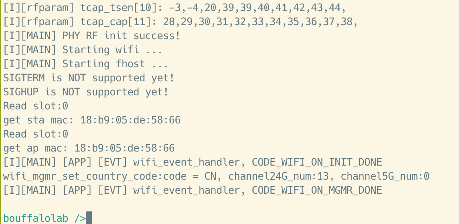This screenshot has width=459, height=224.
Task: Click the second "Read slot:0" line
Action: [36, 134]
